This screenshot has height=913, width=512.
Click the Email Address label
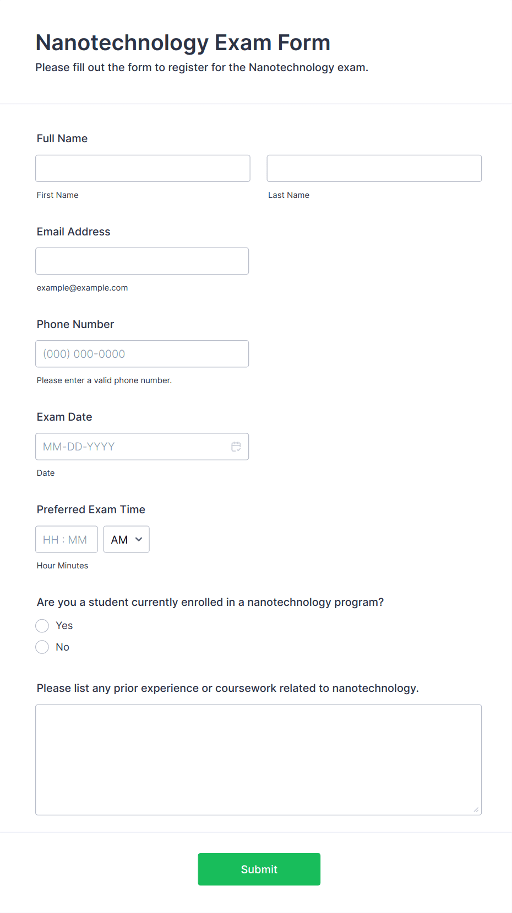(73, 232)
